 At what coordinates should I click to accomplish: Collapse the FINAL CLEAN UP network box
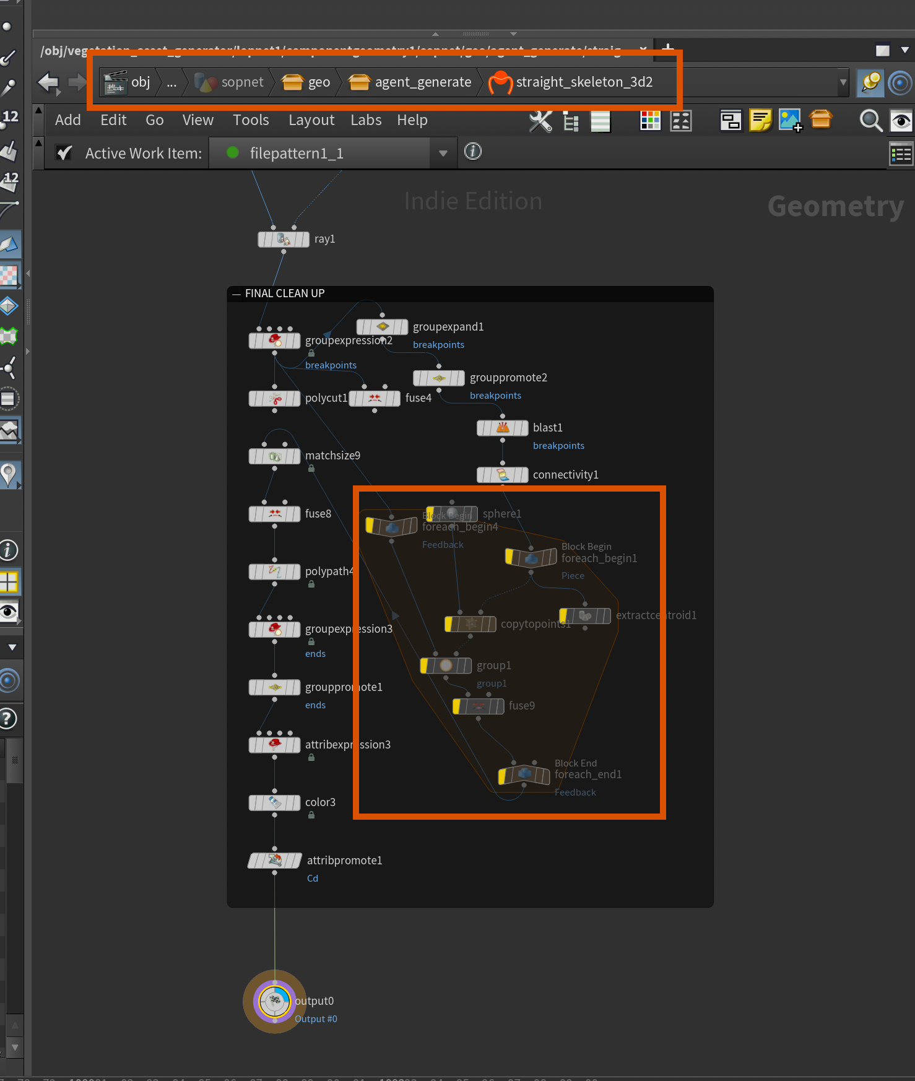pyautogui.click(x=236, y=294)
